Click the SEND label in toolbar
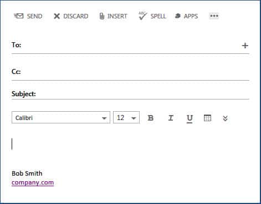Image resolution: width=261 pixels, height=204 pixels. (x=34, y=16)
